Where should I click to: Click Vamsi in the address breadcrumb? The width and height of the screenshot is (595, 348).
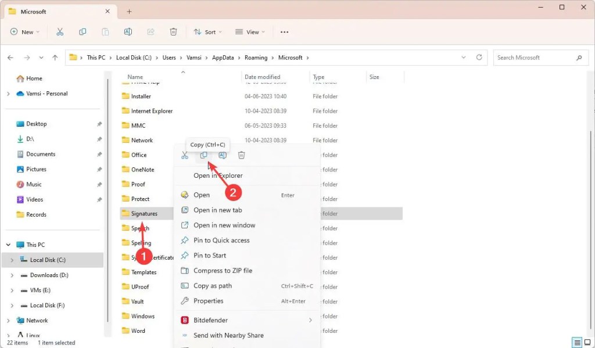pyautogui.click(x=193, y=58)
